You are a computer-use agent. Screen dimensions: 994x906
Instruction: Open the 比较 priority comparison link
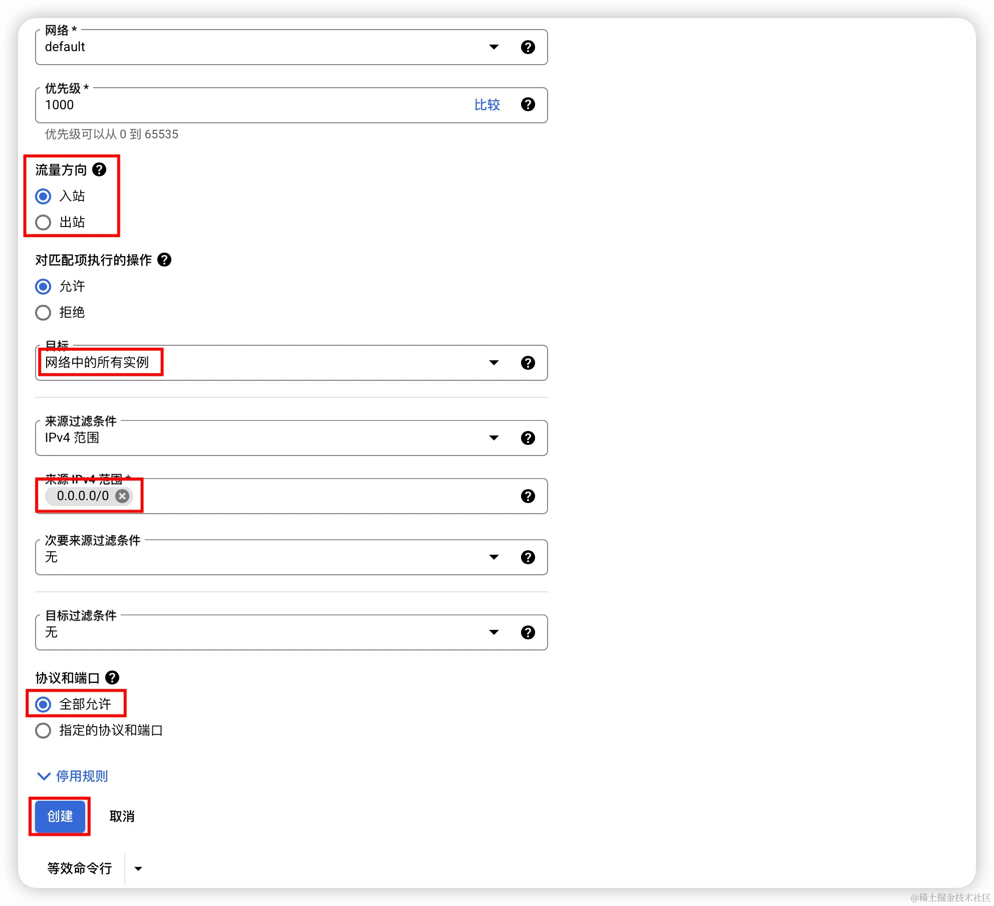[x=486, y=105]
